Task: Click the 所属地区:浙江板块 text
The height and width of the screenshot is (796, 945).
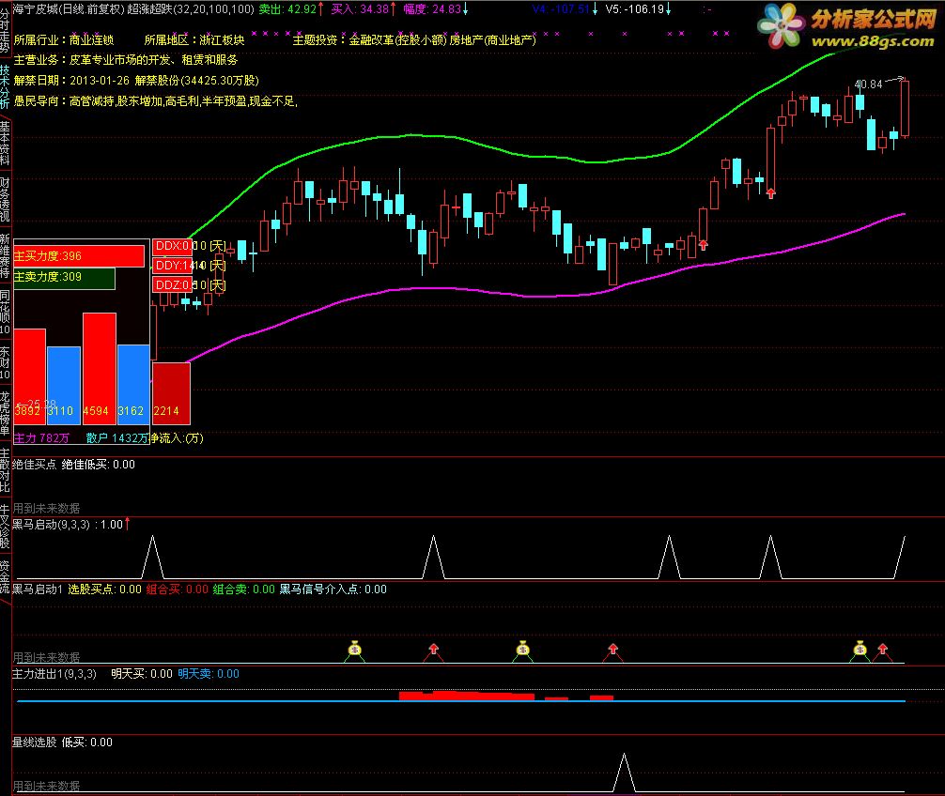Action: [x=194, y=39]
